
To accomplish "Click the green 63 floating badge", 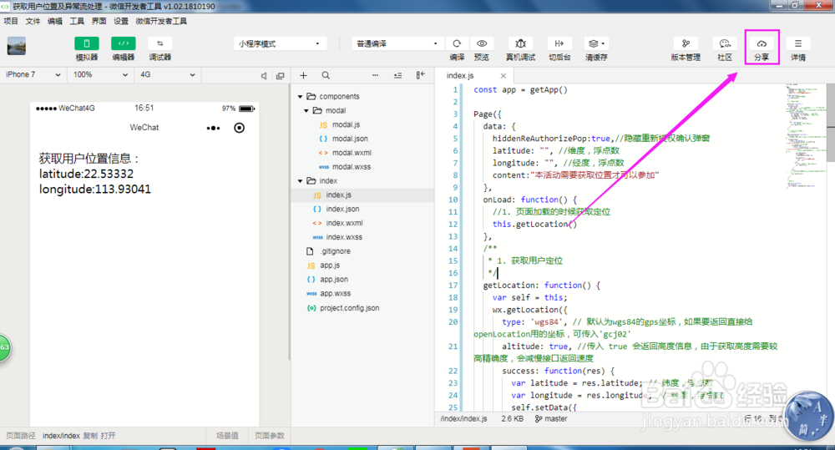I will 3,348.
